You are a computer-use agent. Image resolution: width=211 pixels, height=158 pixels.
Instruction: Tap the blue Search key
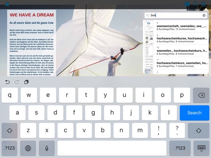(x=194, y=113)
